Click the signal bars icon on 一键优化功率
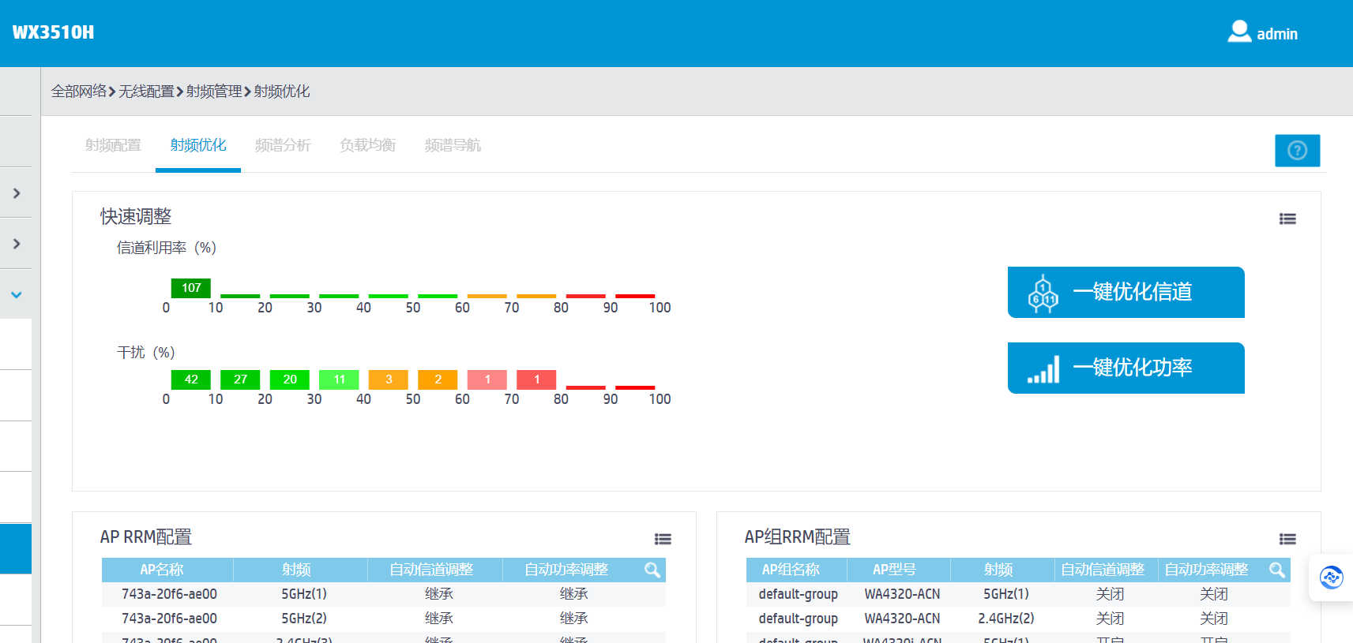Screen dimensions: 1353x643 click(x=1043, y=369)
